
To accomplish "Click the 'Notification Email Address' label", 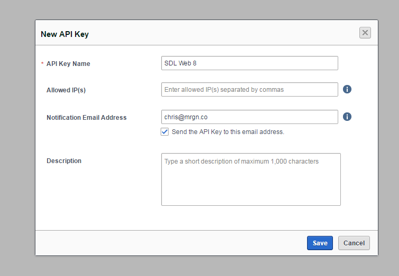I will point(87,118).
